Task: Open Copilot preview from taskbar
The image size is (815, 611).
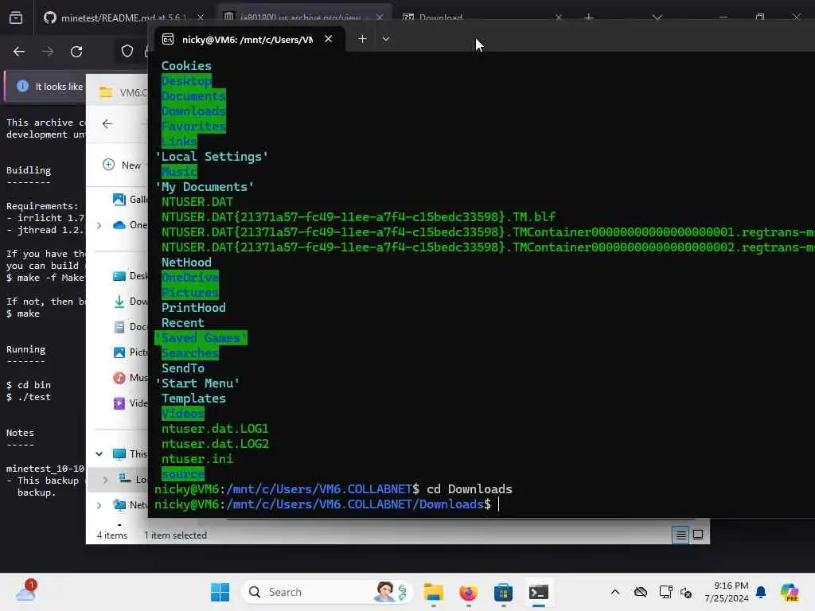Action: 790,592
